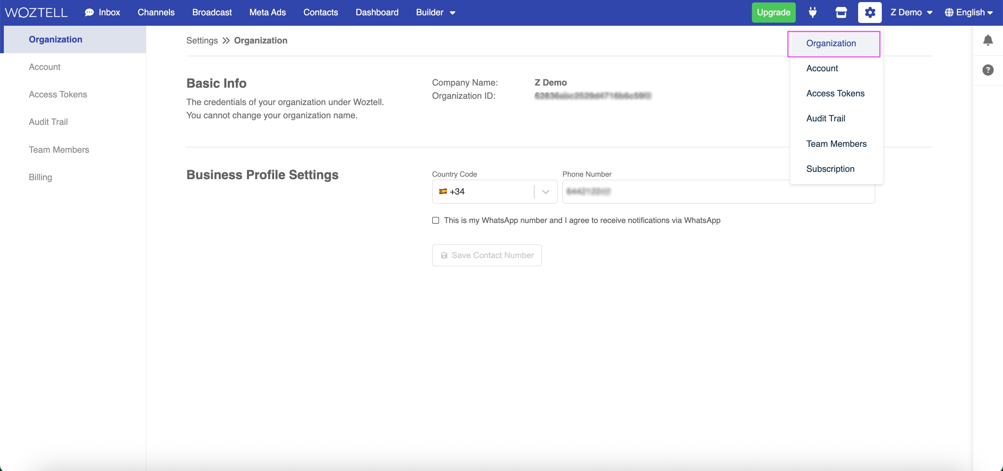The width and height of the screenshot is (1003, 471).
Task: Open the integrations plug icon
Action: click(812, 13)
